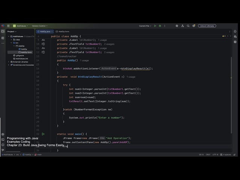Expand External Libraries node
The height and width of the screenshot is (180, 240).
(x=9, y=62)
